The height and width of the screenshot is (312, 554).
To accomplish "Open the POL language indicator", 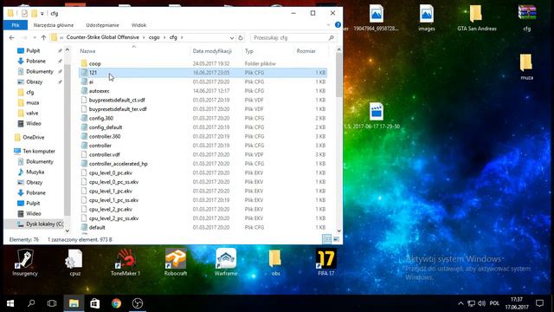I will (x=494, y=303).
